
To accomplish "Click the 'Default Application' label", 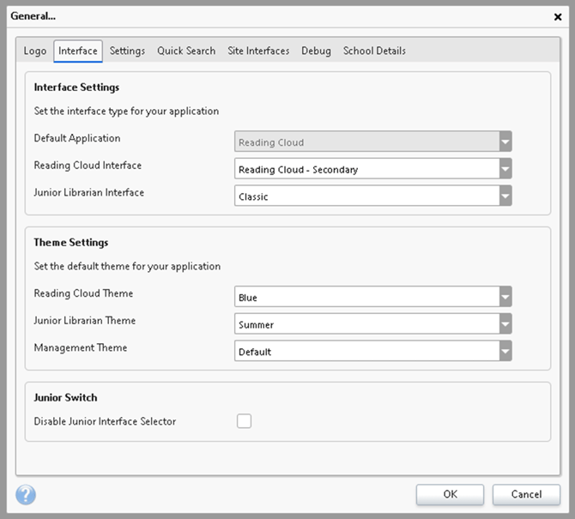I will coord(77,138).
